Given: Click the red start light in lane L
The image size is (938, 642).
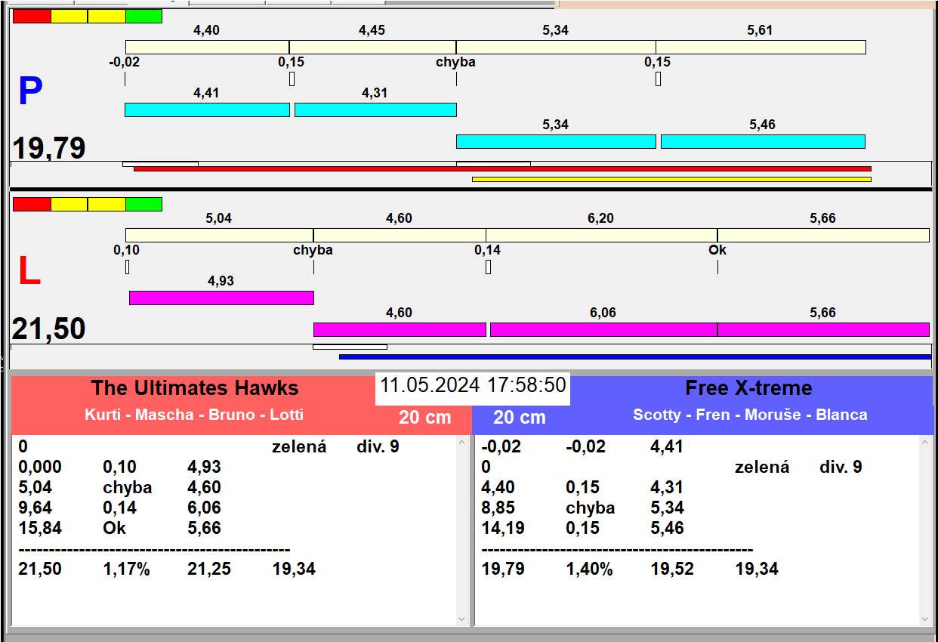Looking at the screenshot, I should [x=32, y=204].
